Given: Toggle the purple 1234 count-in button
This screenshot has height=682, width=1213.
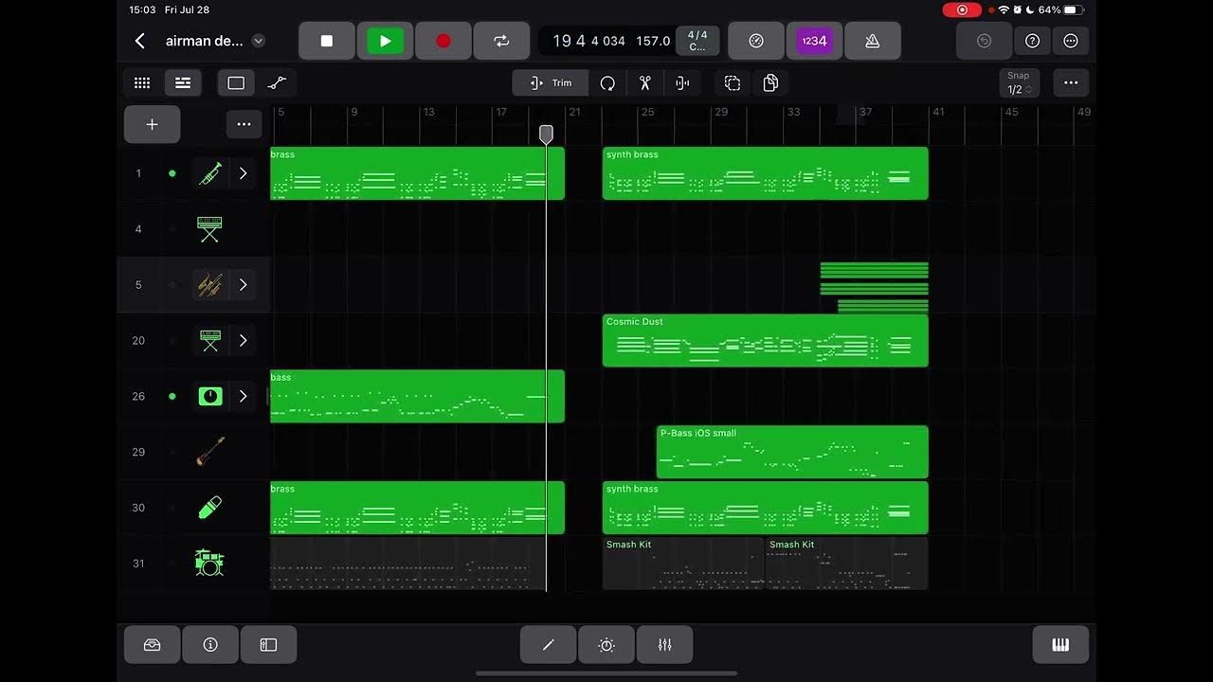Looking at the screenshot, I should 814,41.
